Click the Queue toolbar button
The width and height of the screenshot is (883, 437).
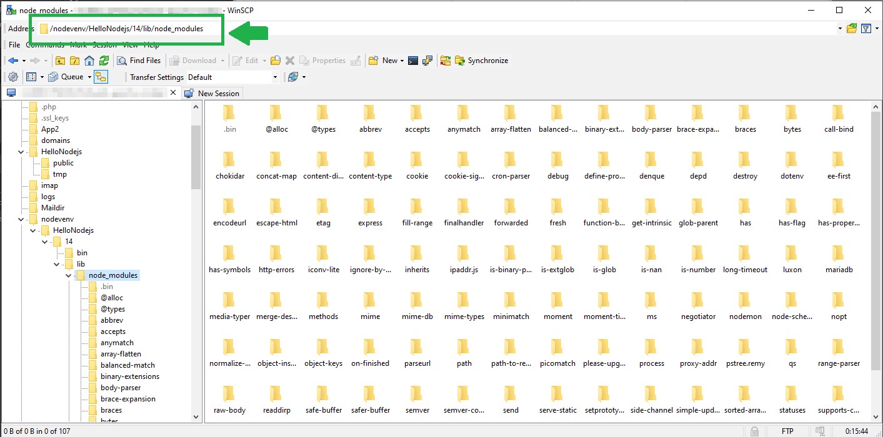[66, 77]
